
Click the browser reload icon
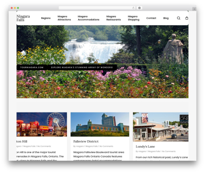point(133,8)
